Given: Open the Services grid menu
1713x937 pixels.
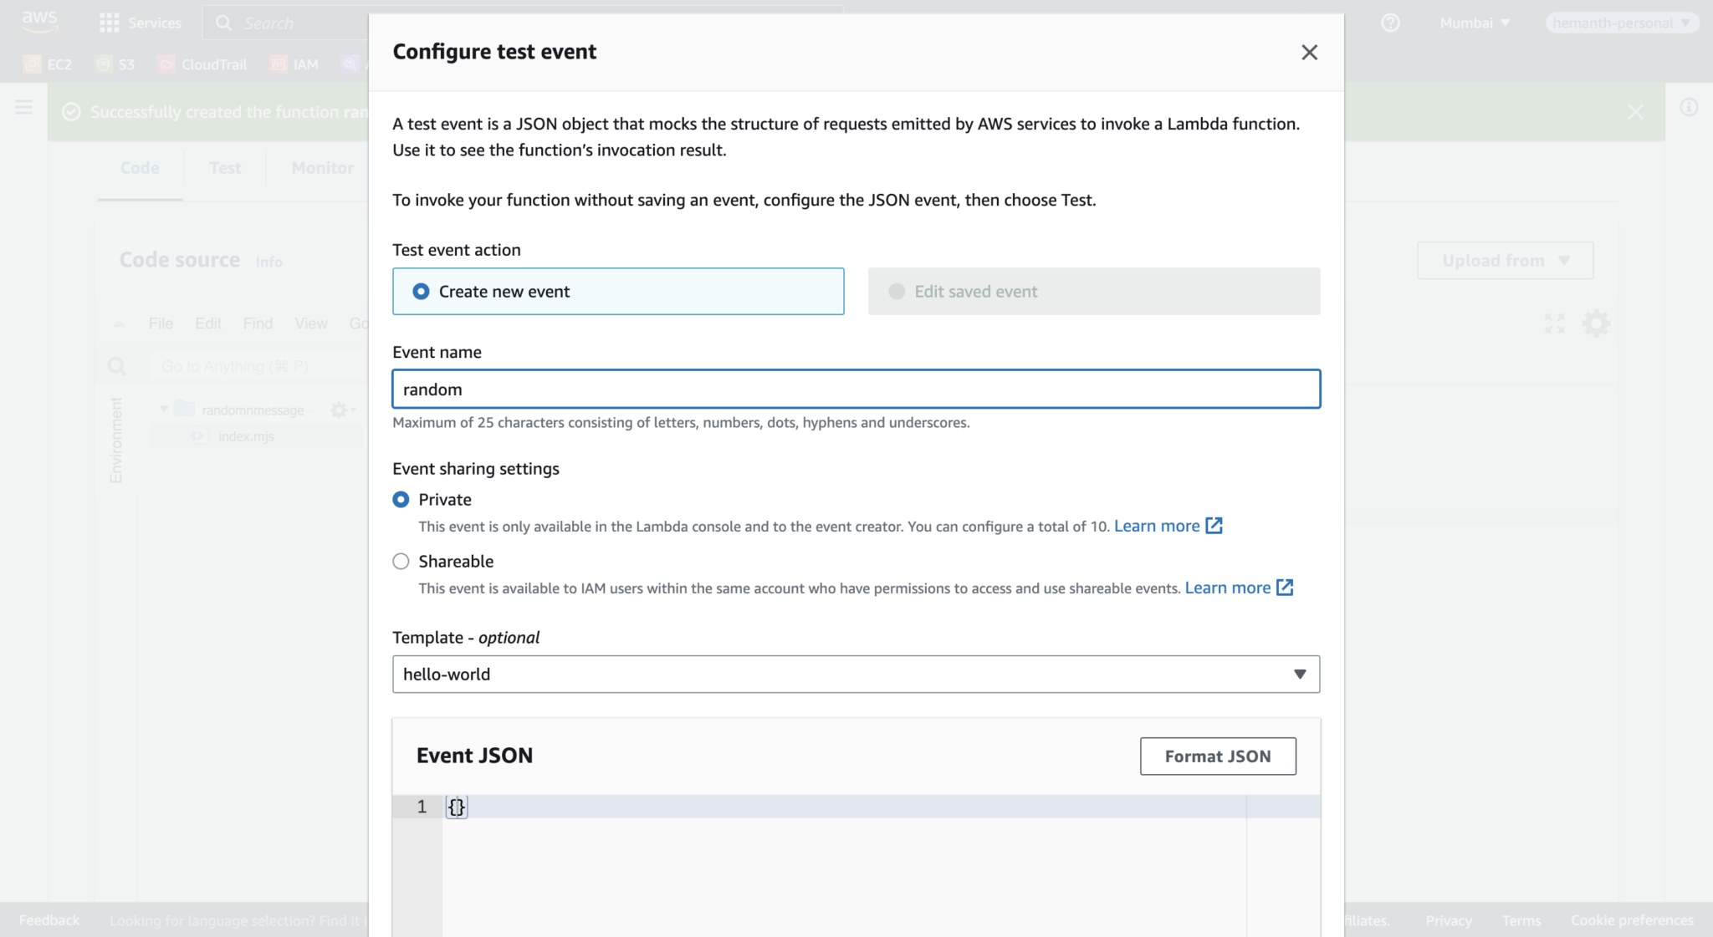Looking at the screenshot, I should (139, 23).
